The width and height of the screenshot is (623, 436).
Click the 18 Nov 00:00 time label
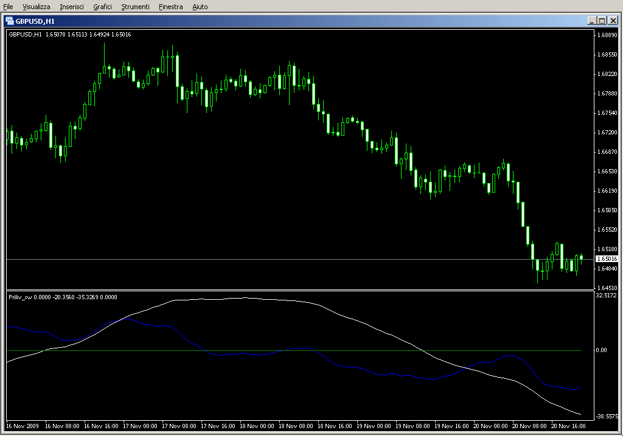(x=257, y=426)
